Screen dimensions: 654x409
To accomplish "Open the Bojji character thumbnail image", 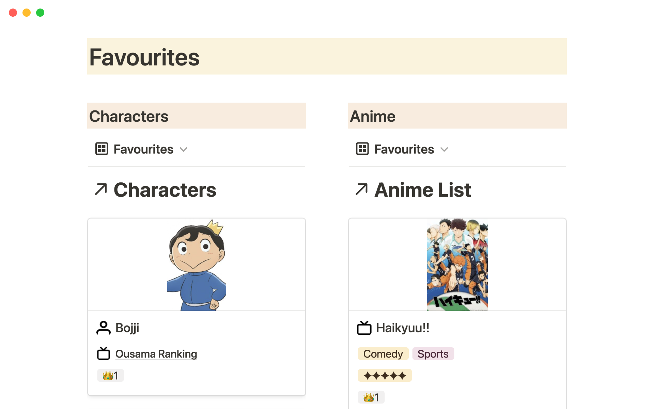I will coord(197,265).
